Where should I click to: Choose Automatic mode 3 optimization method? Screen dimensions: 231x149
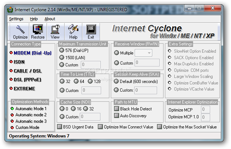pyautogui.click(x=29, y=121)
